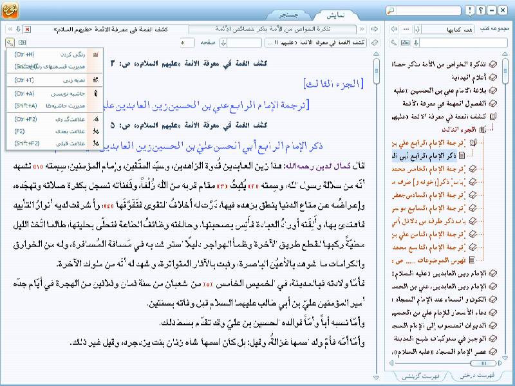Click the تذكرة الخواص book icon in list
The width and height of the screenshot is (515, 386).
point(492,64)
